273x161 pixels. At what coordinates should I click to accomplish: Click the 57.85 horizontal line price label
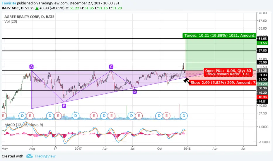pyautogui.click(x=262, y=50)
